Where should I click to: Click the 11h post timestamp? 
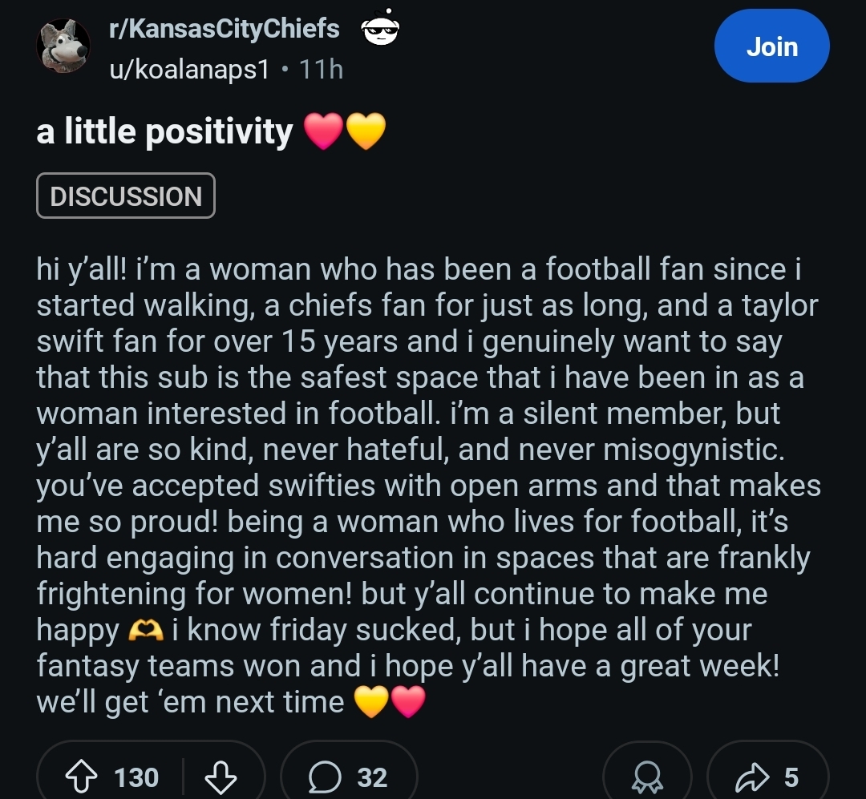pos(321,70)
